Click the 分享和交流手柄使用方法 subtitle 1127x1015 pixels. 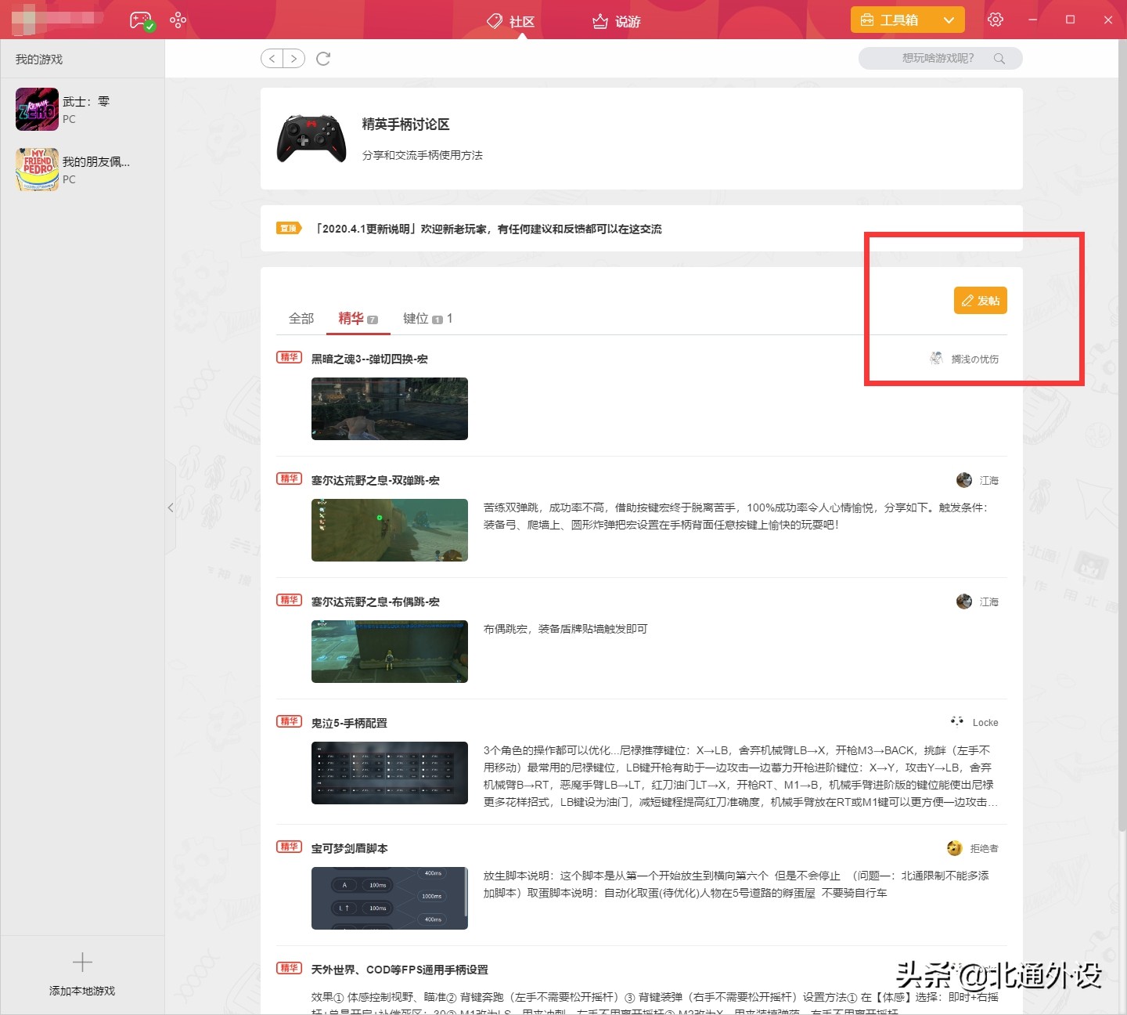tap(423, 155)
